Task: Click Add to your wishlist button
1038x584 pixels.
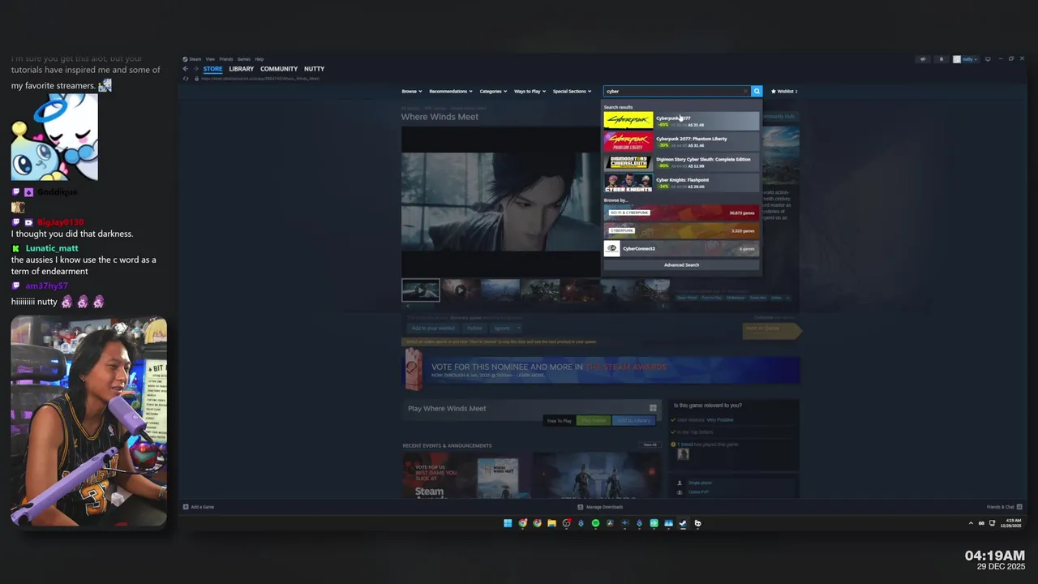Action: [433, 328]
